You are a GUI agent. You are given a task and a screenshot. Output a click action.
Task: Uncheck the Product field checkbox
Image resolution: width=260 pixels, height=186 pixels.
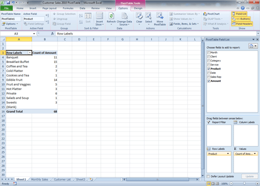point(208,68)
